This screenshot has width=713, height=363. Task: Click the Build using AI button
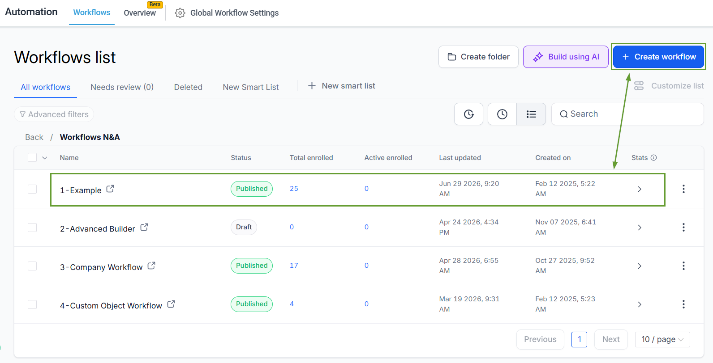566,57
